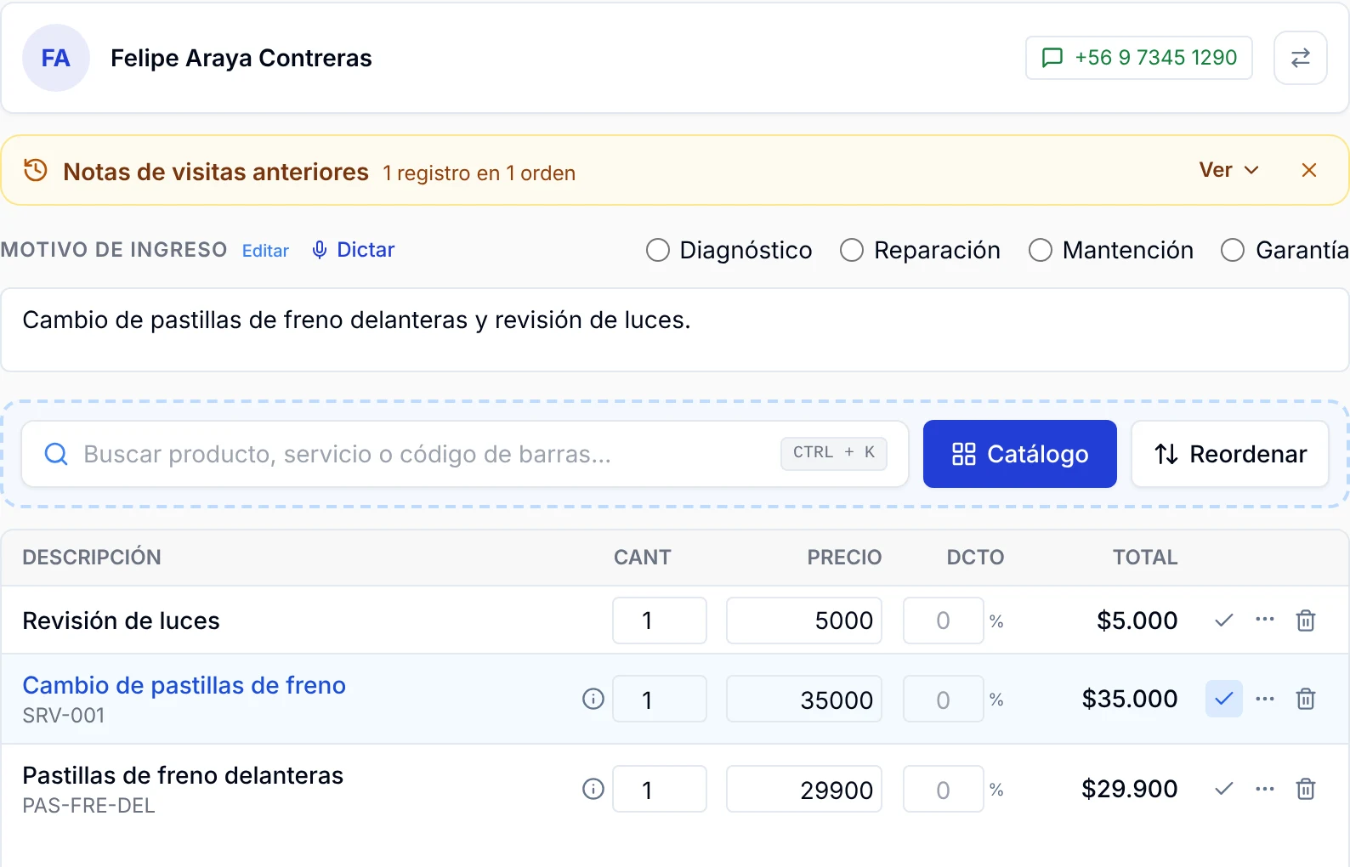
Task: Delete the Revisión de luces row
Action: (x=1306, y=620)
